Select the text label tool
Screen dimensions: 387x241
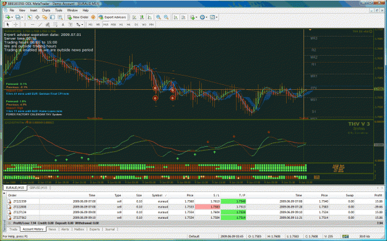pos(71,24)
